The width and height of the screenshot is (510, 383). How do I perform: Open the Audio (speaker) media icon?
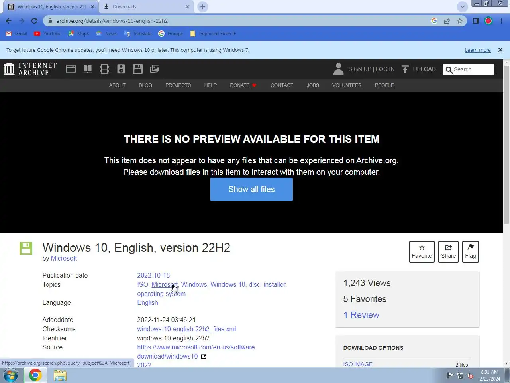coord(121,69)
